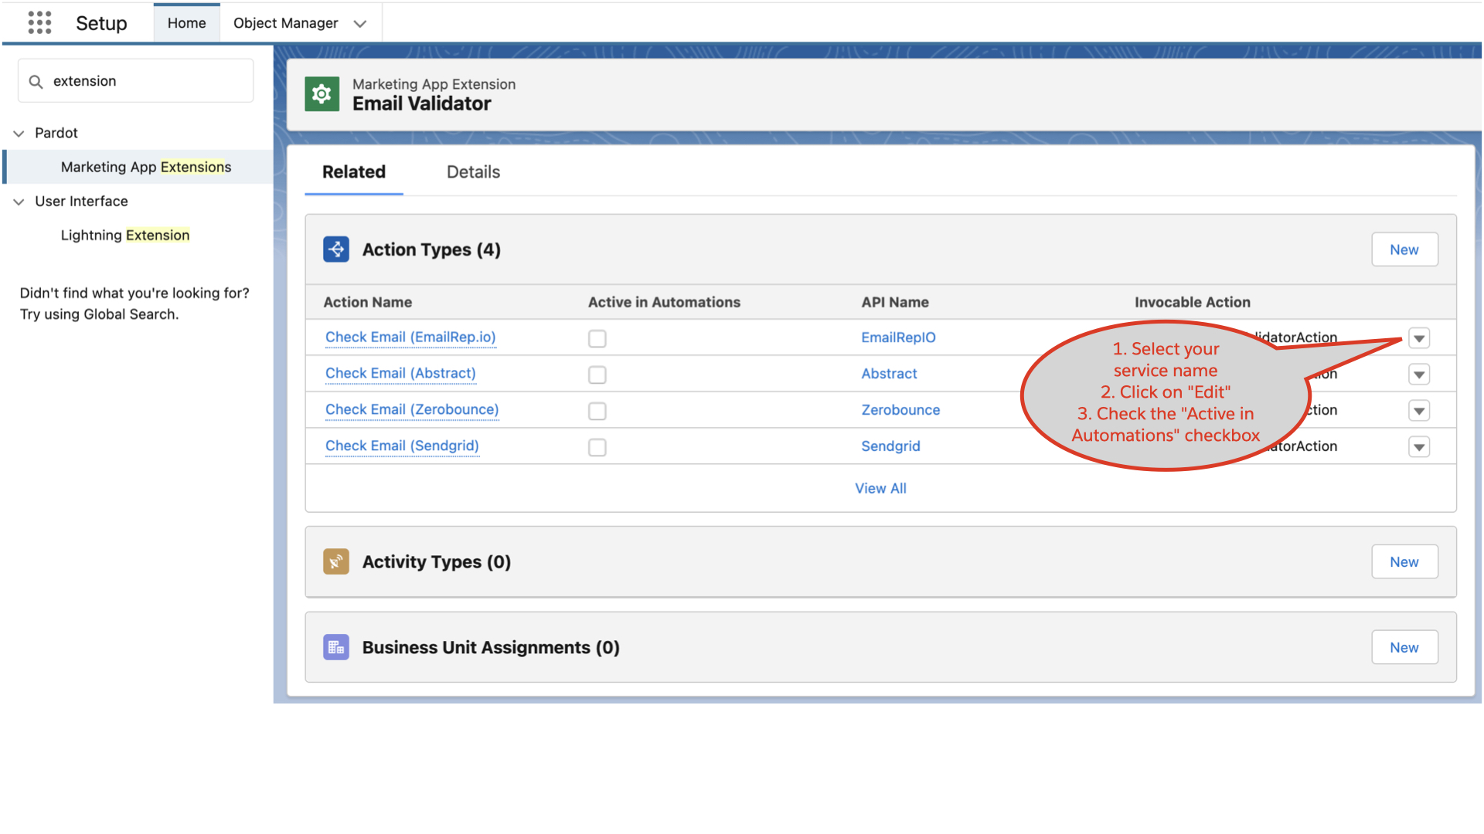Collapse the User Interface section

pos(19,202)
